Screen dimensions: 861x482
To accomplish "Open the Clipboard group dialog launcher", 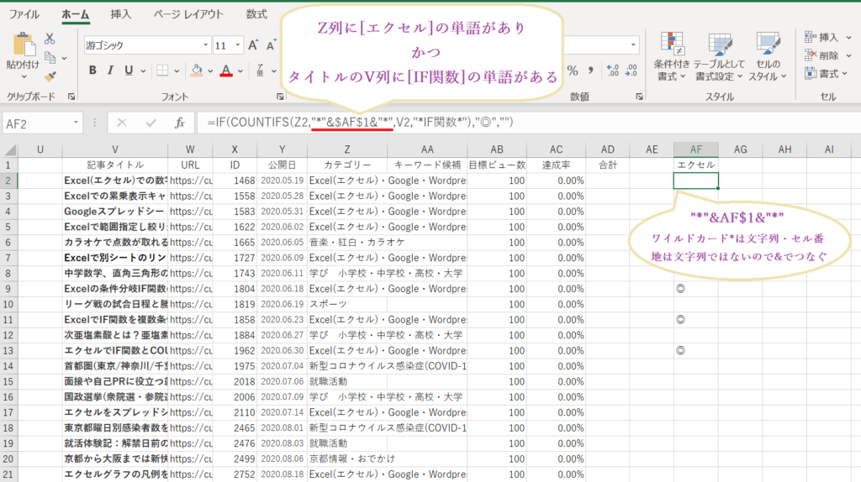I will (x=71, y=97).
